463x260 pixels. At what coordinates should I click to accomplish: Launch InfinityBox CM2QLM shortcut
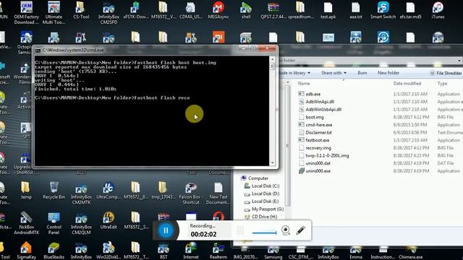81,224
